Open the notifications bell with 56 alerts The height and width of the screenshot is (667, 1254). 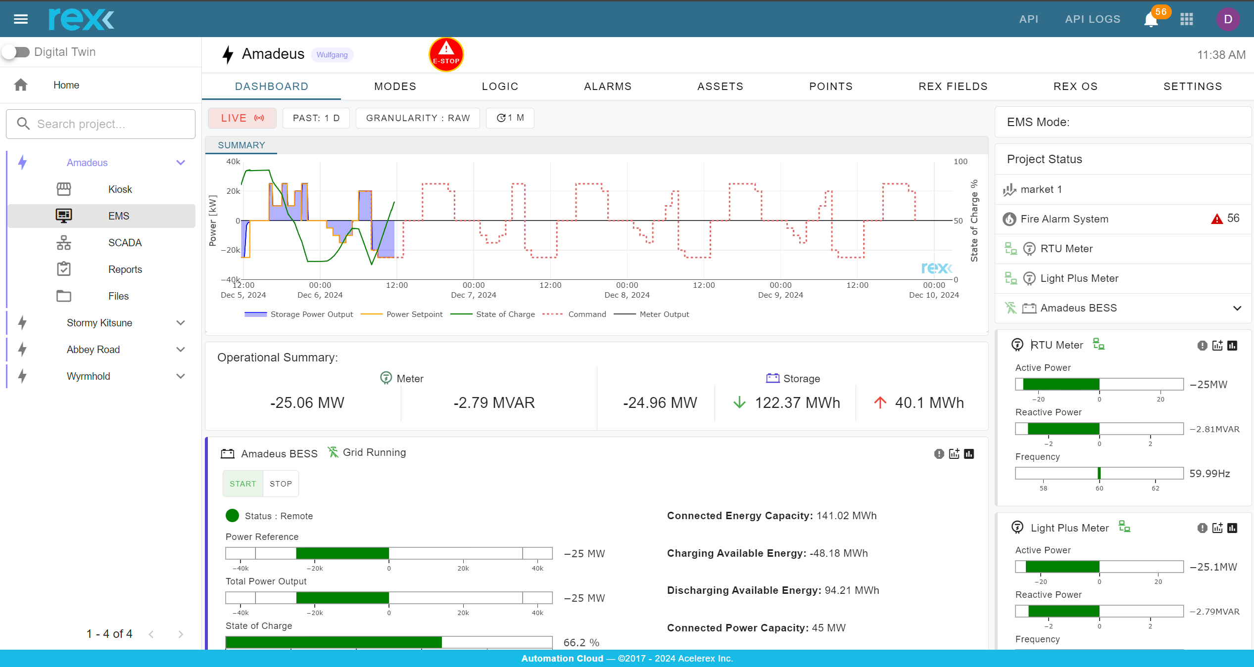pos(1151,20)
